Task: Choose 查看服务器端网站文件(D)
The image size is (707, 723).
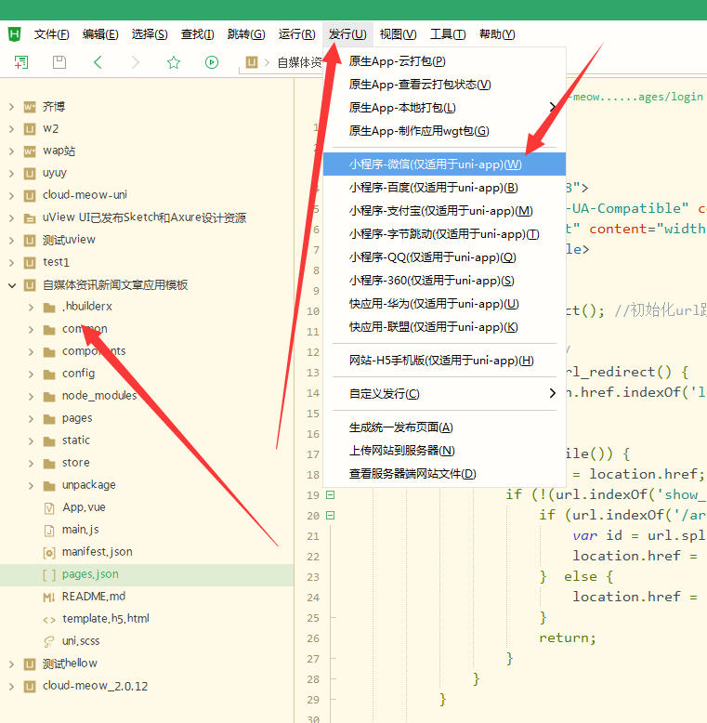Action: pos(444,474)
